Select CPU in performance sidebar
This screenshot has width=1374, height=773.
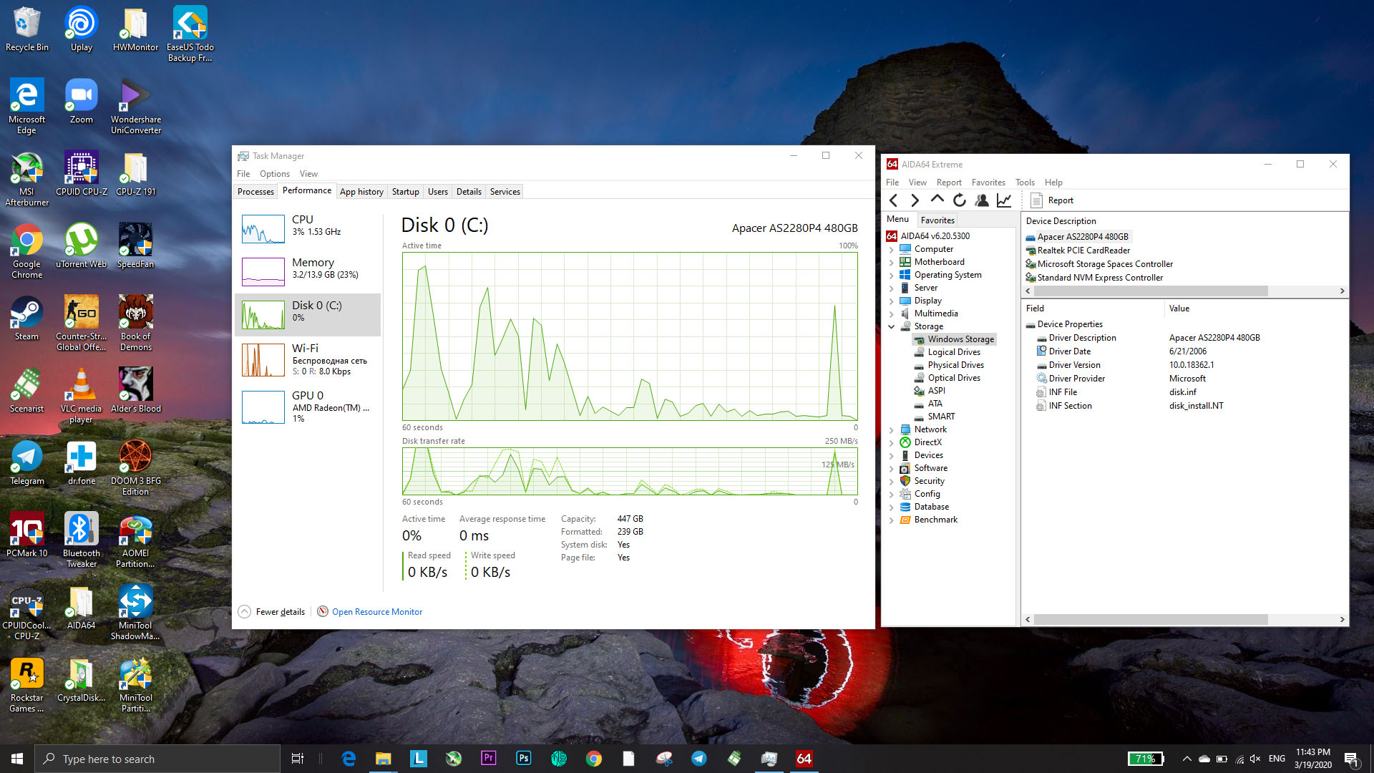308,229
